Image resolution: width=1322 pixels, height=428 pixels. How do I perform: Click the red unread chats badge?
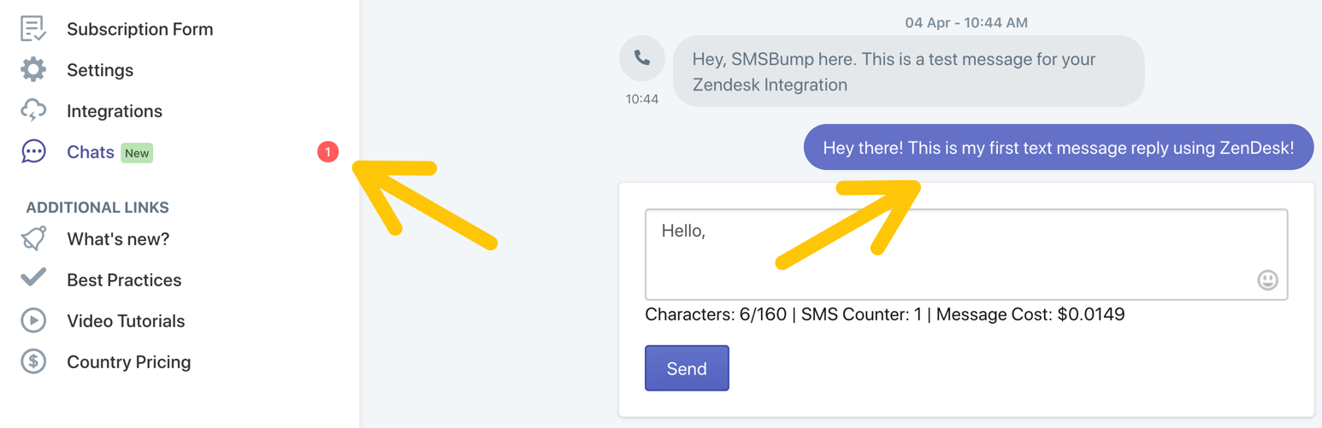pos(328,152)
